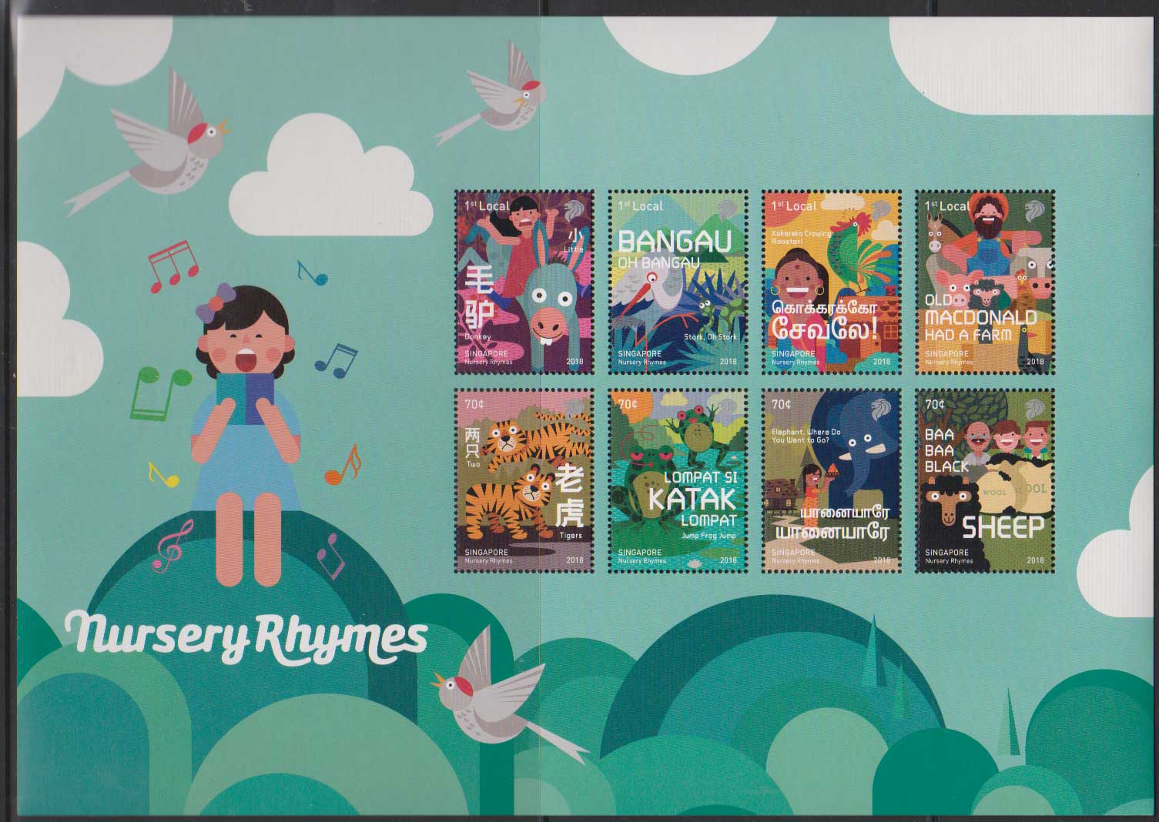Click the green music note beside the girl
The height and width of the screenshot is (822, 1159).
pyautogui.click(x=162, y=394)
